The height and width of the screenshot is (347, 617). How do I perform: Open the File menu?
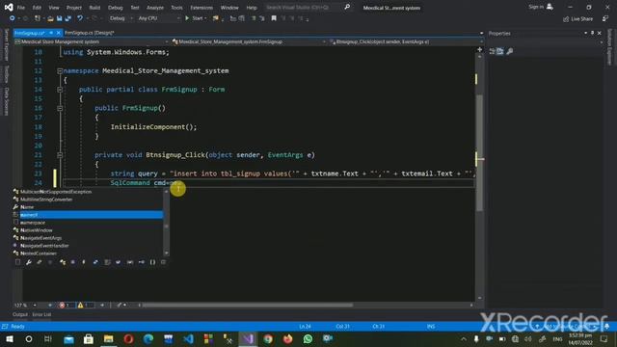click(21, 8)
